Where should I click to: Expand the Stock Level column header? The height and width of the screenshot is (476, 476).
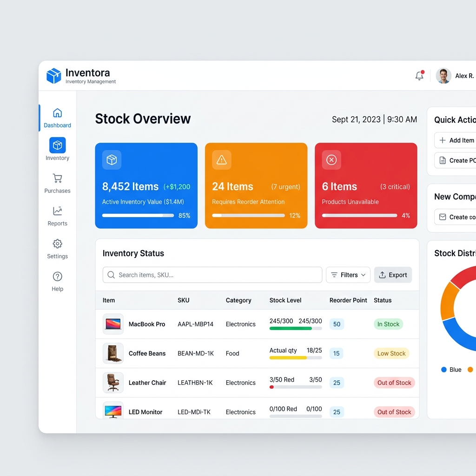(285, 300)
